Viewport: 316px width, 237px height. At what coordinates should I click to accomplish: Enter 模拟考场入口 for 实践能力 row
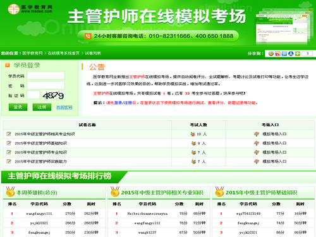point(274,162)
